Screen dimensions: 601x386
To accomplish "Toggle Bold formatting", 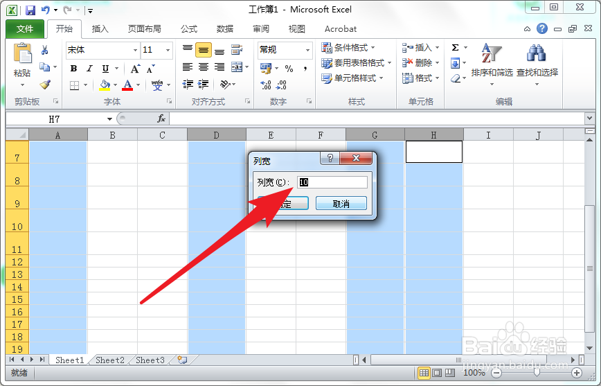I will tap(73, 69).
